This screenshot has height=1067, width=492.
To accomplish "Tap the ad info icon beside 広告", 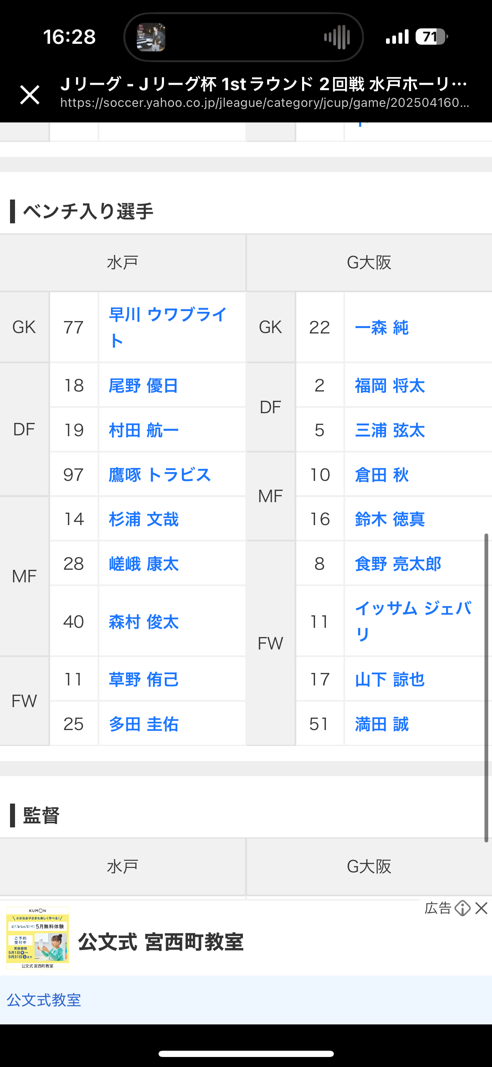I will 462,908.
